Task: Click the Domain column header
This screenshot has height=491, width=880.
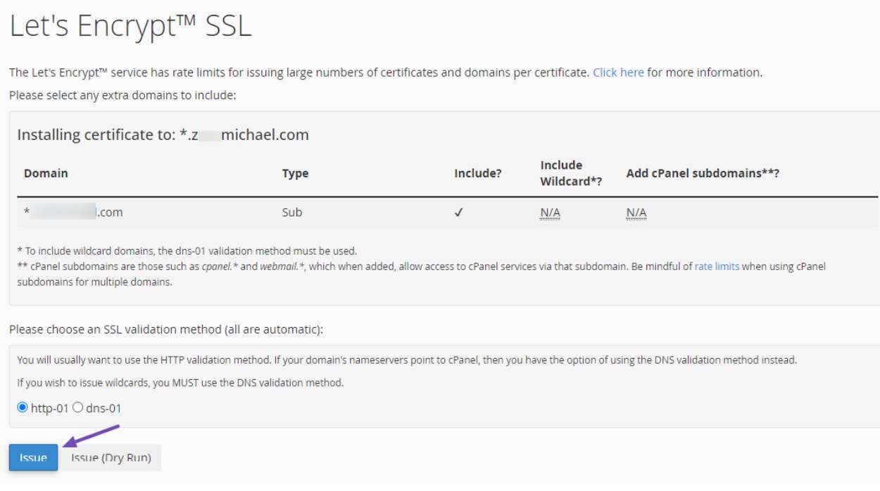Action: click(46, 173)
